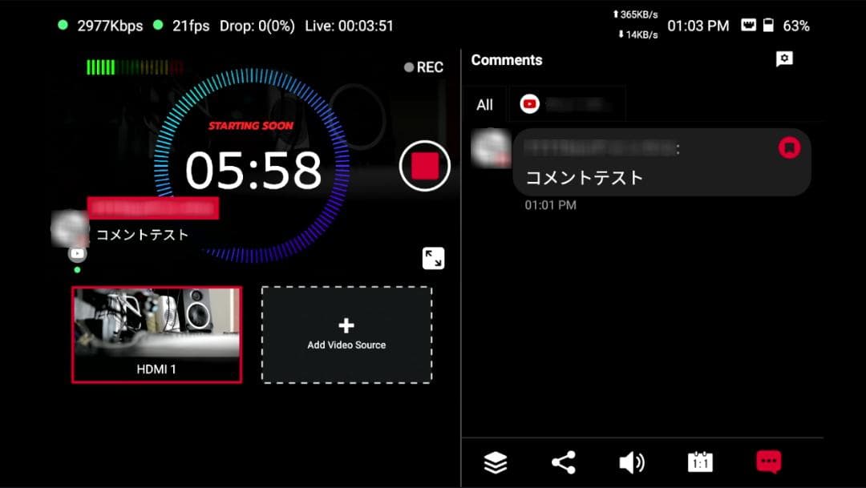Viewport: 866px width, 488px height.
Task: Switch to the All comments tab
Action: [x=484, y=104]
